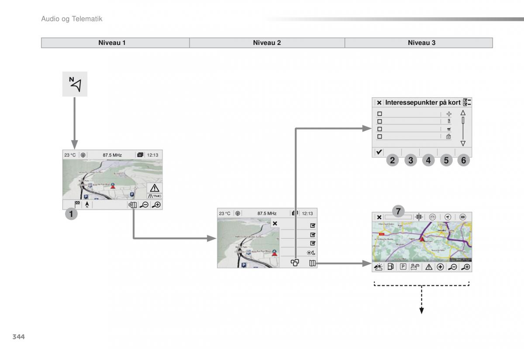Image resolution: width=524 pixels, height=349 pixels.
Task: Select 87.5 MHz on second screen
Action: [x=267, y=213]
